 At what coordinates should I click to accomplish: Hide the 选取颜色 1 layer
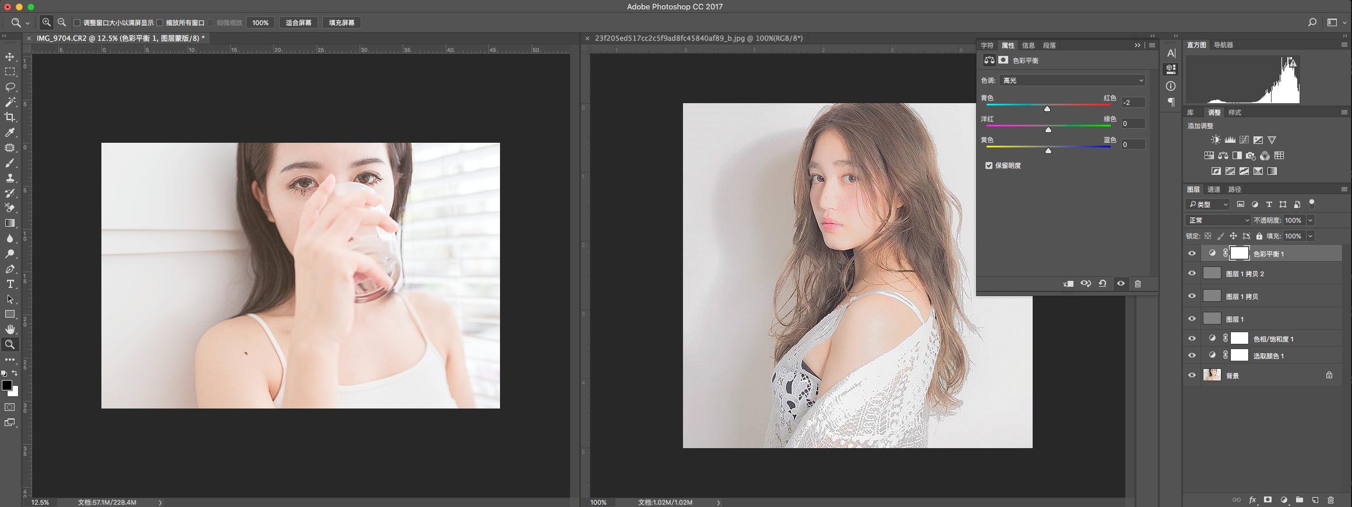(1192, 355)
